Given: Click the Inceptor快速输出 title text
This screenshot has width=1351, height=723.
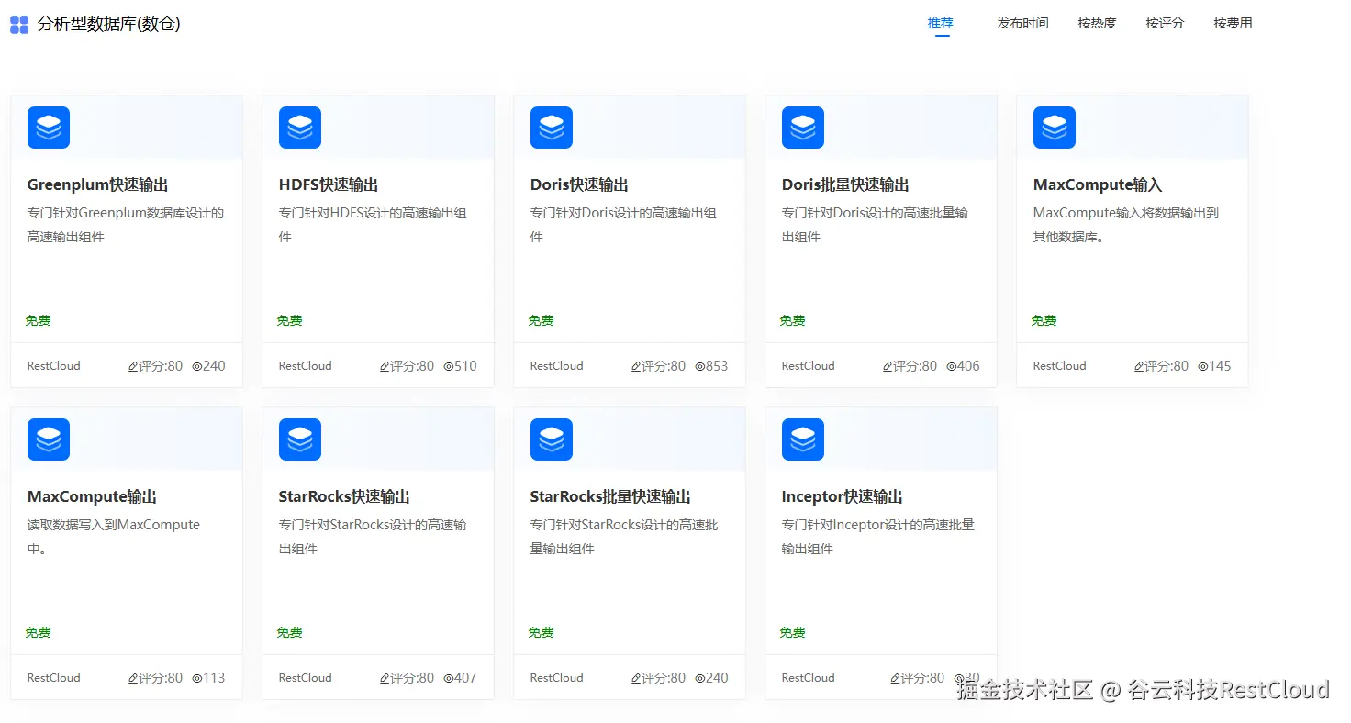Looking at the screenshot, I should pyautogui.click(x=842, y=495).
